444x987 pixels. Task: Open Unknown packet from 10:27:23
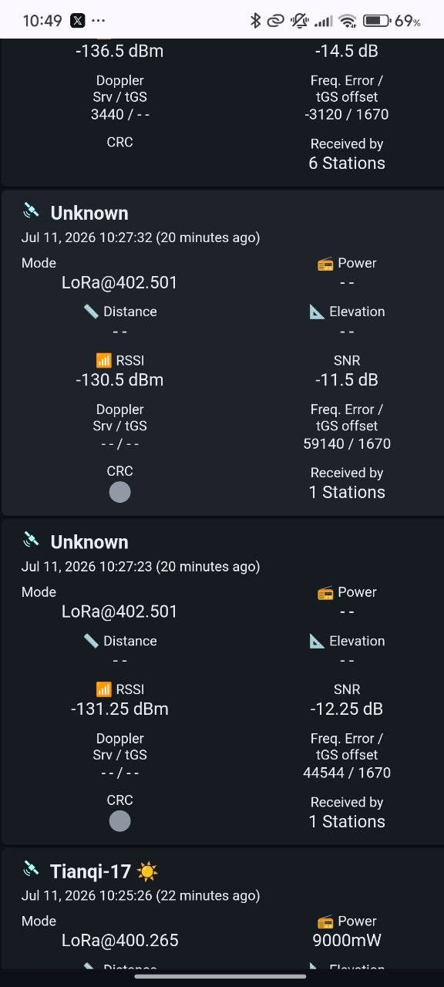[x=89, y=542]
